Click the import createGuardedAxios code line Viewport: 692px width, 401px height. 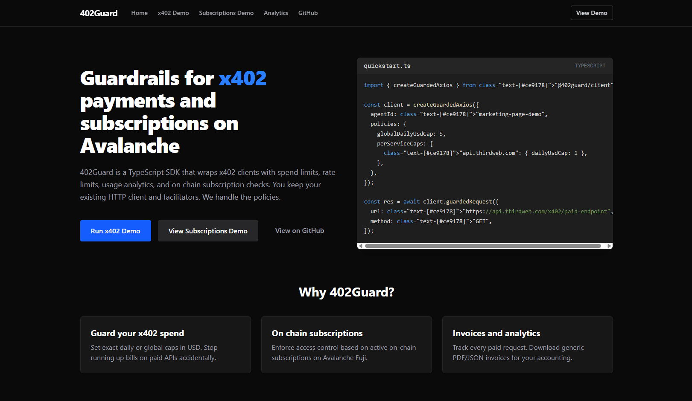pos(488,85)
